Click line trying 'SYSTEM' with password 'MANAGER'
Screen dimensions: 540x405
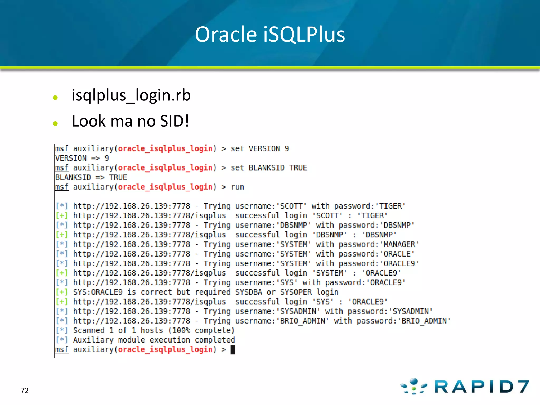[237, 244]
